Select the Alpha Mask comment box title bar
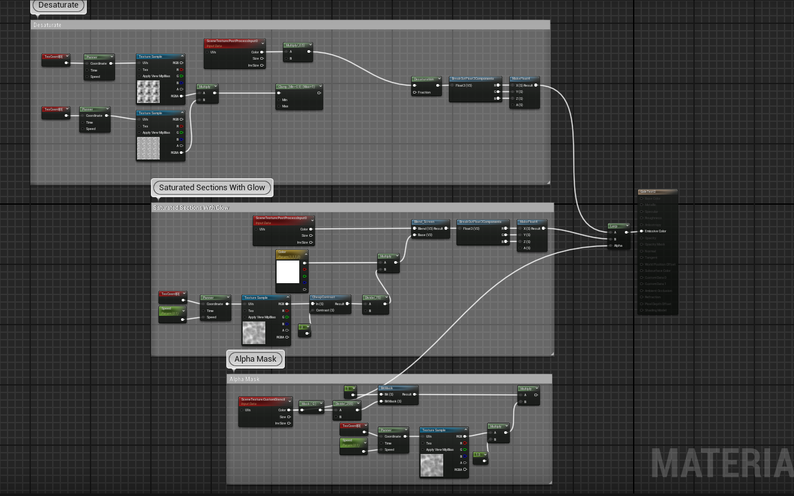 click(389, 379)
